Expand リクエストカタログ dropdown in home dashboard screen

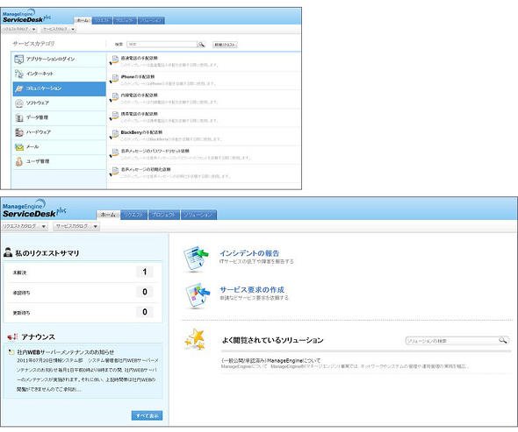pos(25,226)
